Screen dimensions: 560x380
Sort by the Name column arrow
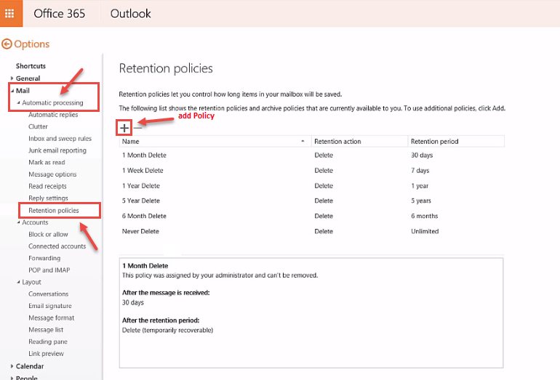pyautogui.click(x=303, y=141)
